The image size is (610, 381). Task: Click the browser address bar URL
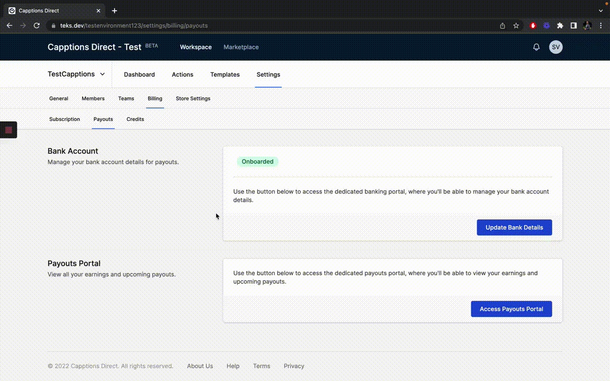[x=134, y=25]
